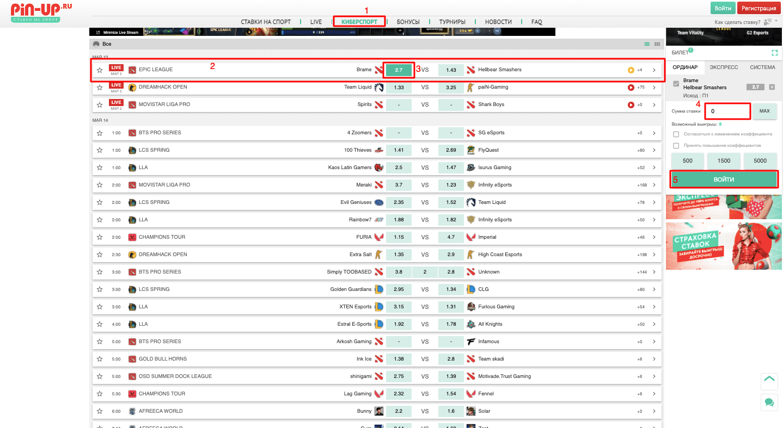Favorite the Golden Guardians vs CLG match
This screenshot has width=783, height=428.
[100, 289]
